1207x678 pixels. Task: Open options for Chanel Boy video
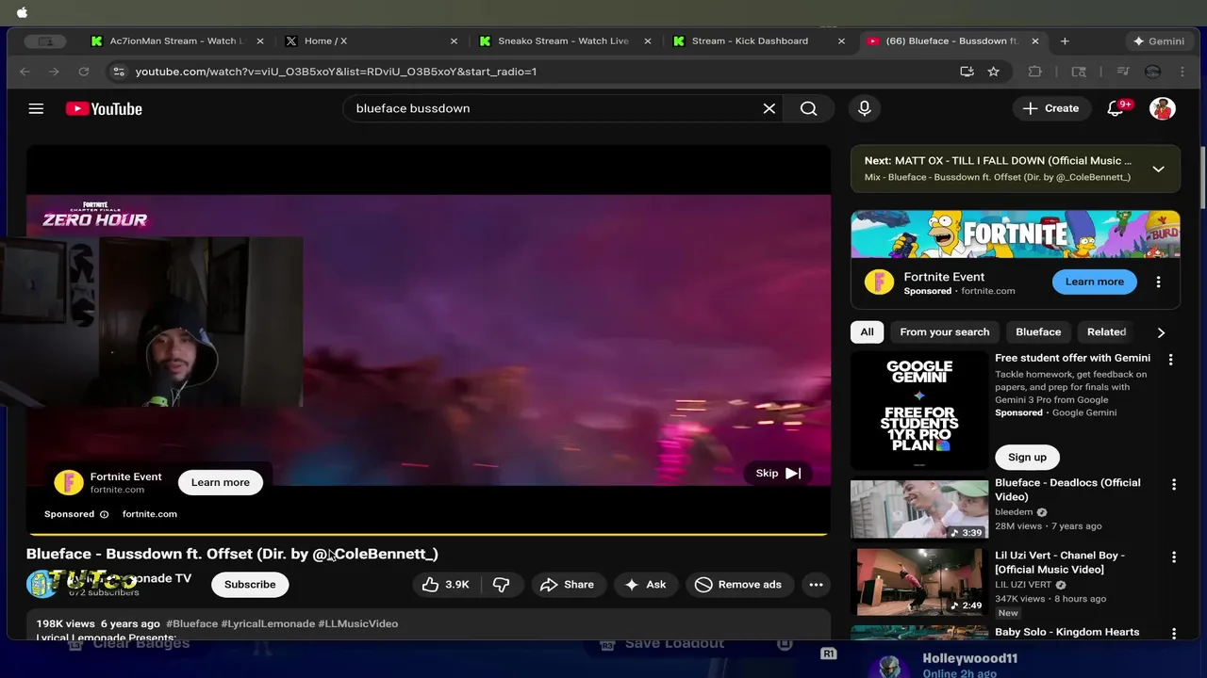(x=1174, y=557)
